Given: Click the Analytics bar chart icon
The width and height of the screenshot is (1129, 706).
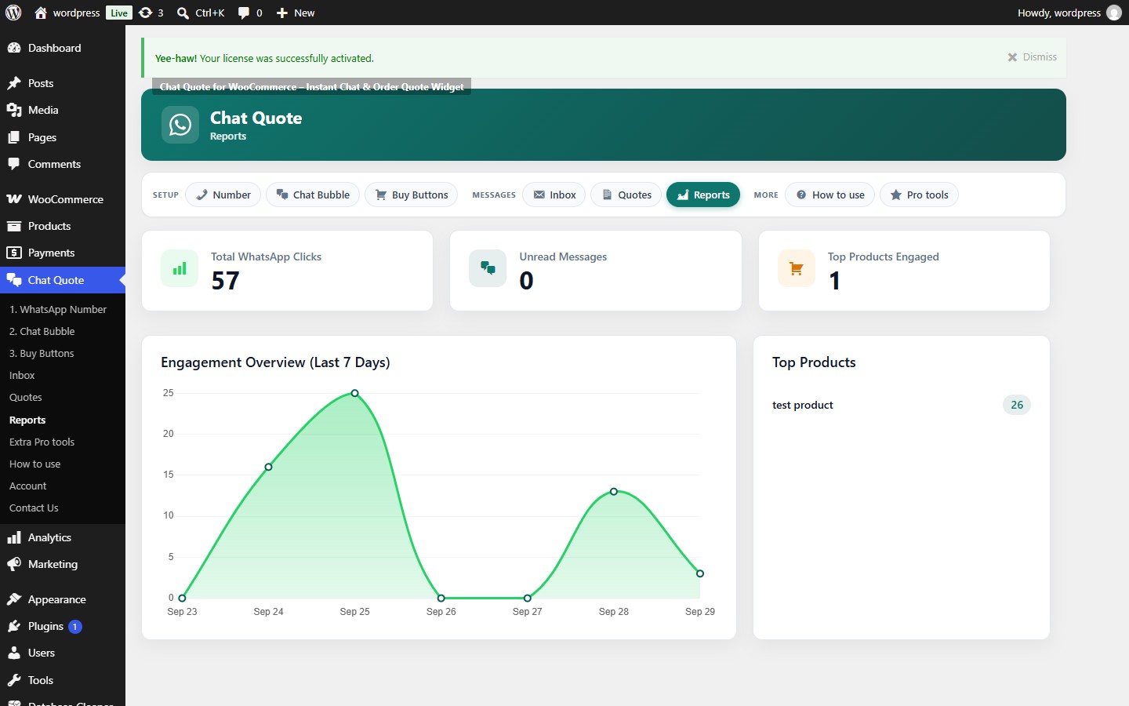Looking at the screenshot, I should [x=14, y=537].
